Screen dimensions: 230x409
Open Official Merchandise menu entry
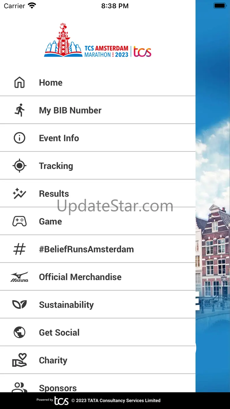point(98,277)
